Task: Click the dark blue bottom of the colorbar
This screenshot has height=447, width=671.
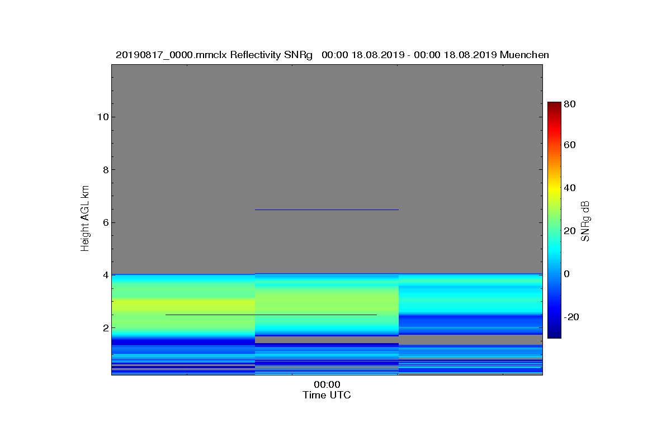Action: coord(554,334)
